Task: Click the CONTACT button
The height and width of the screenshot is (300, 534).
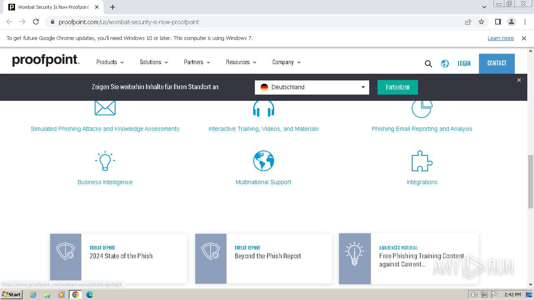Action: (497, 63)
